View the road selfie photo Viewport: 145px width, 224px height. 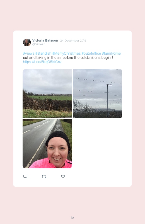pos(47,143)
